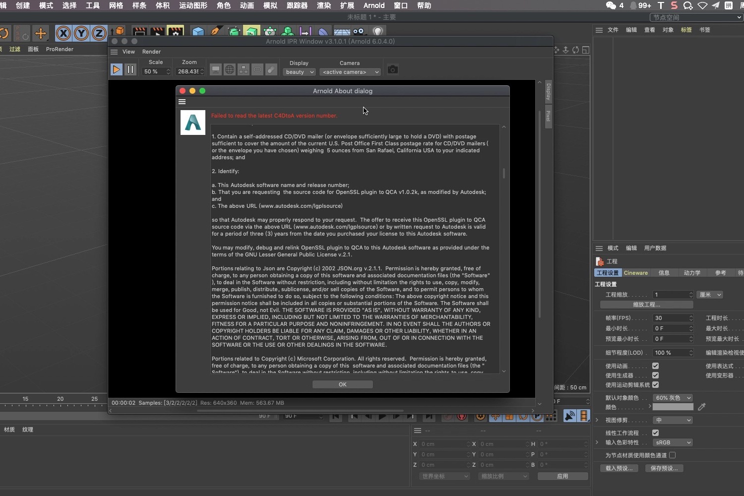This screenshot has height=496, width=744.
Task: Open the vertical Display tab in IPR window
Action: 549,92
